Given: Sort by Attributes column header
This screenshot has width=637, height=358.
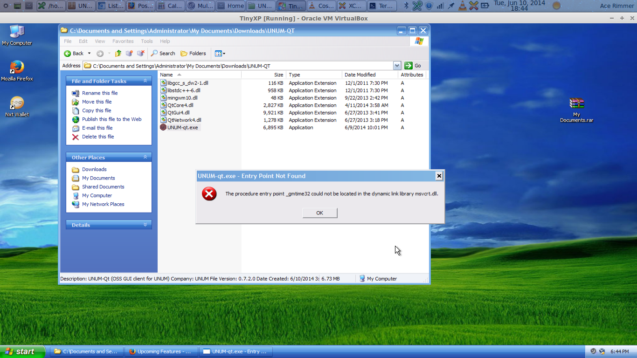Looking at the screenshot, I should pyautogui.click(x=412, y=75).
